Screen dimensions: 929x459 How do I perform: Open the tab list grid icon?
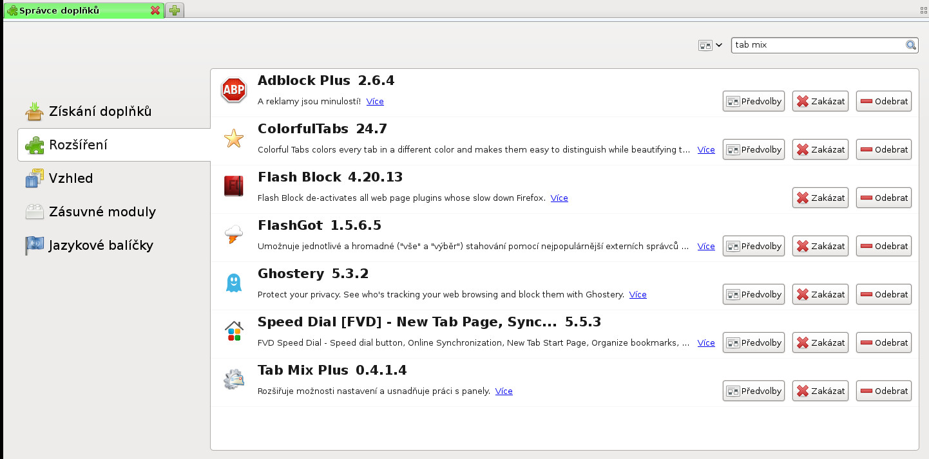(923, 10)
